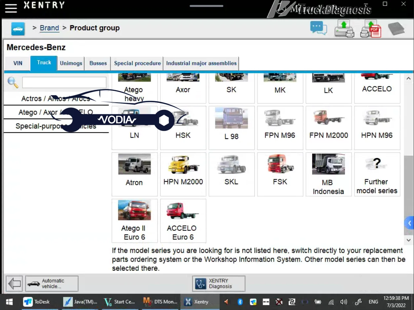Click the Bluetooth tray icon
This screenshot has height=310, width=414.
(x=240, y=302)
